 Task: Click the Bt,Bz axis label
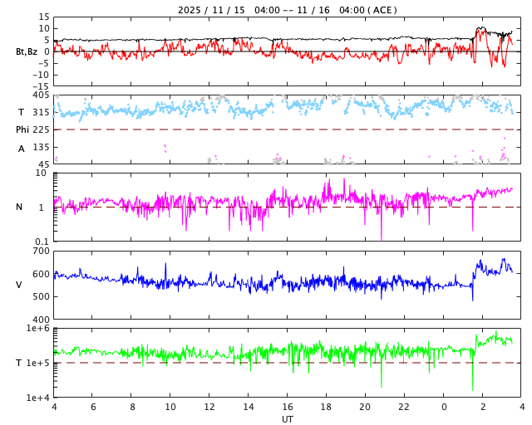point(27,51)
